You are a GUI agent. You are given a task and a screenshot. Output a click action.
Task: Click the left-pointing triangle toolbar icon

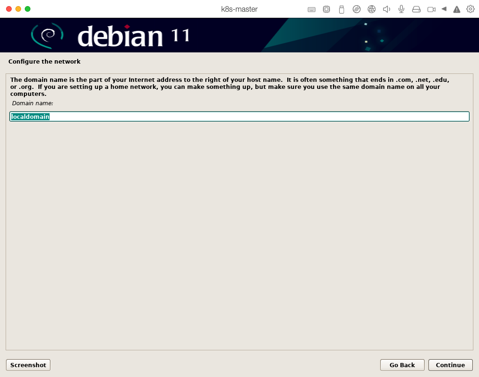point(444,9)
